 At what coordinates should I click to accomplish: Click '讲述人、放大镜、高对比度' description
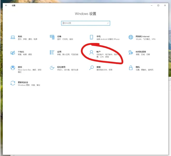[x=68, y=70]
